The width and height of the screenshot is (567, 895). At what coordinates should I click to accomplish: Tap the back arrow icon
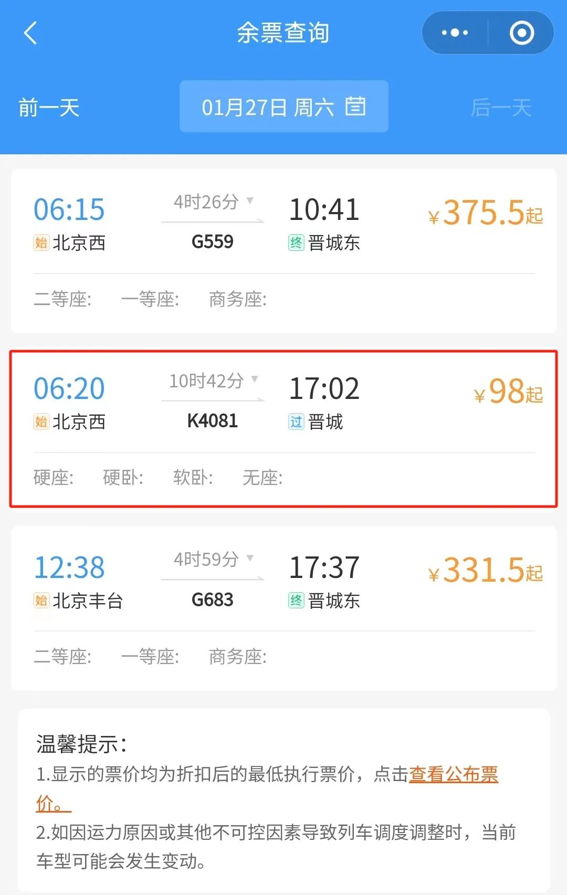click(31, 33)
